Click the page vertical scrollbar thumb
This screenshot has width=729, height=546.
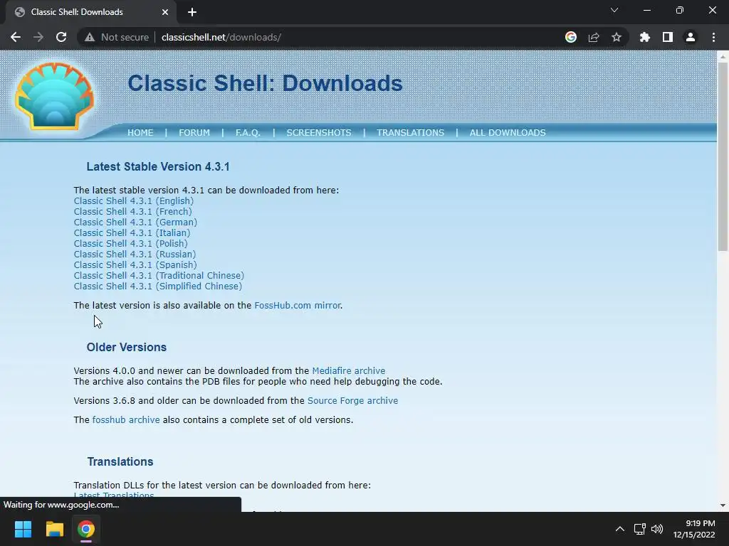point(723,156)
